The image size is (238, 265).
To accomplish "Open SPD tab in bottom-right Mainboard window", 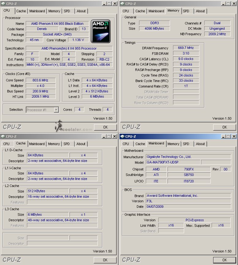I will [x=186, y=144].
